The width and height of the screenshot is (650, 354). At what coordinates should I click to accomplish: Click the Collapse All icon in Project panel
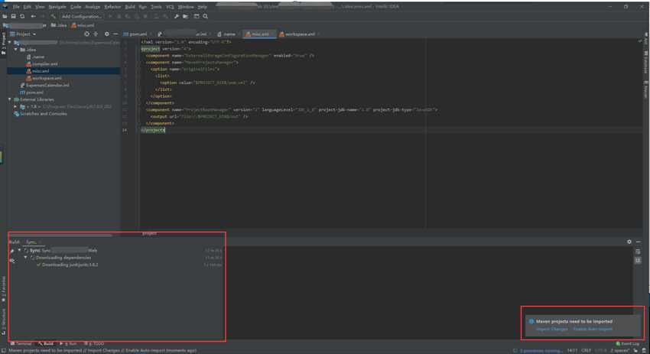(x=96, y=34)
